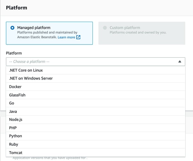Select Docker from the platform list
This screenshot has height=161, width=193.
pos(95,87)
